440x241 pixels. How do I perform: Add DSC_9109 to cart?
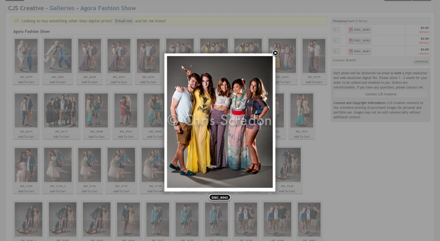click(x=26, y=191)
